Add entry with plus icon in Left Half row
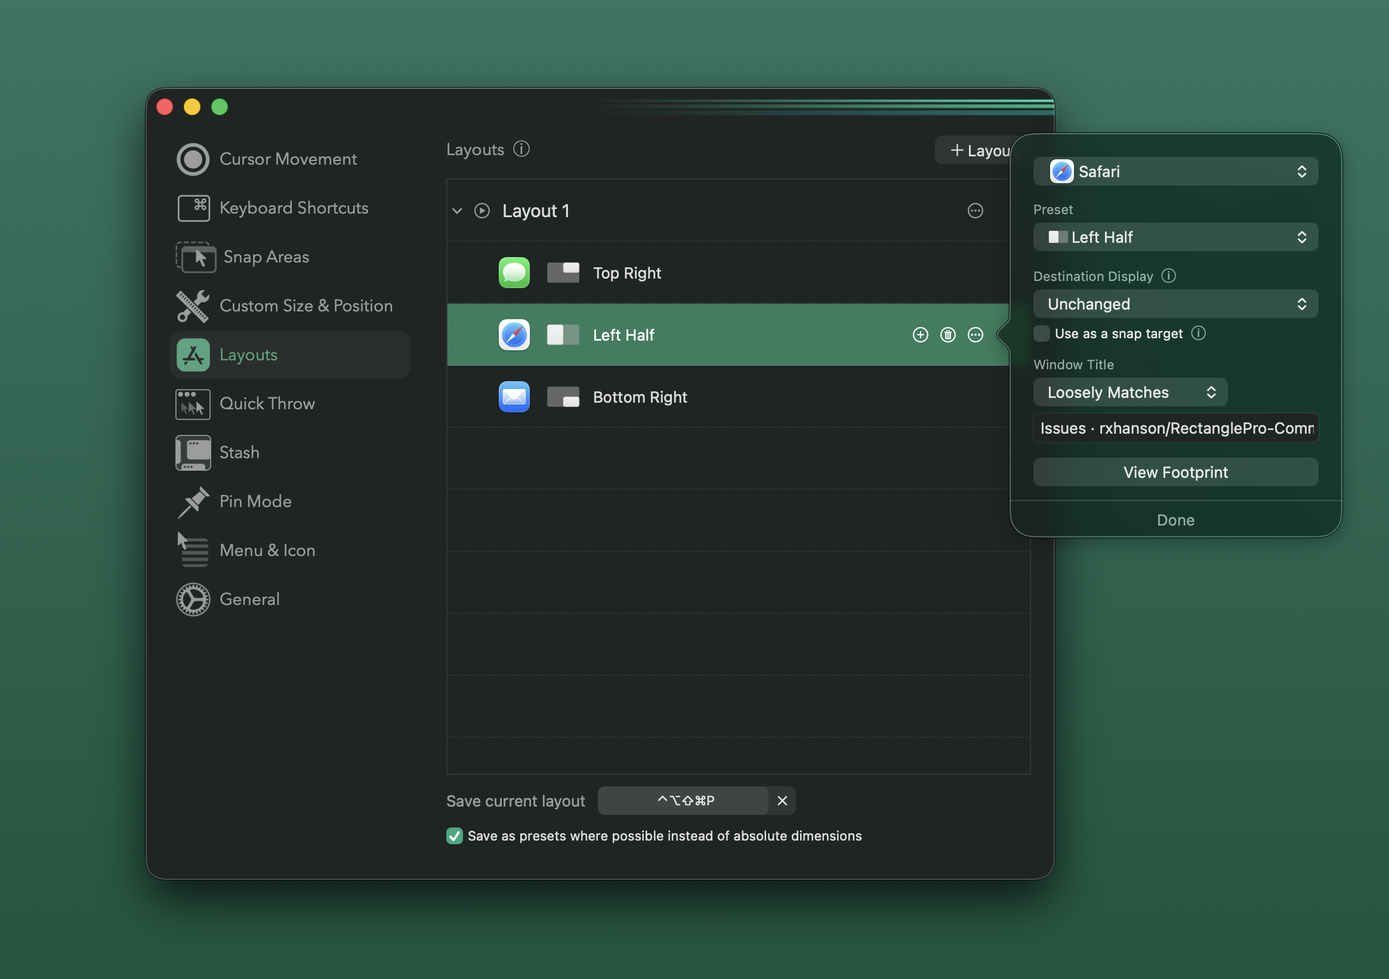Viewport: 1389px width, 979px height. (920, 335)
